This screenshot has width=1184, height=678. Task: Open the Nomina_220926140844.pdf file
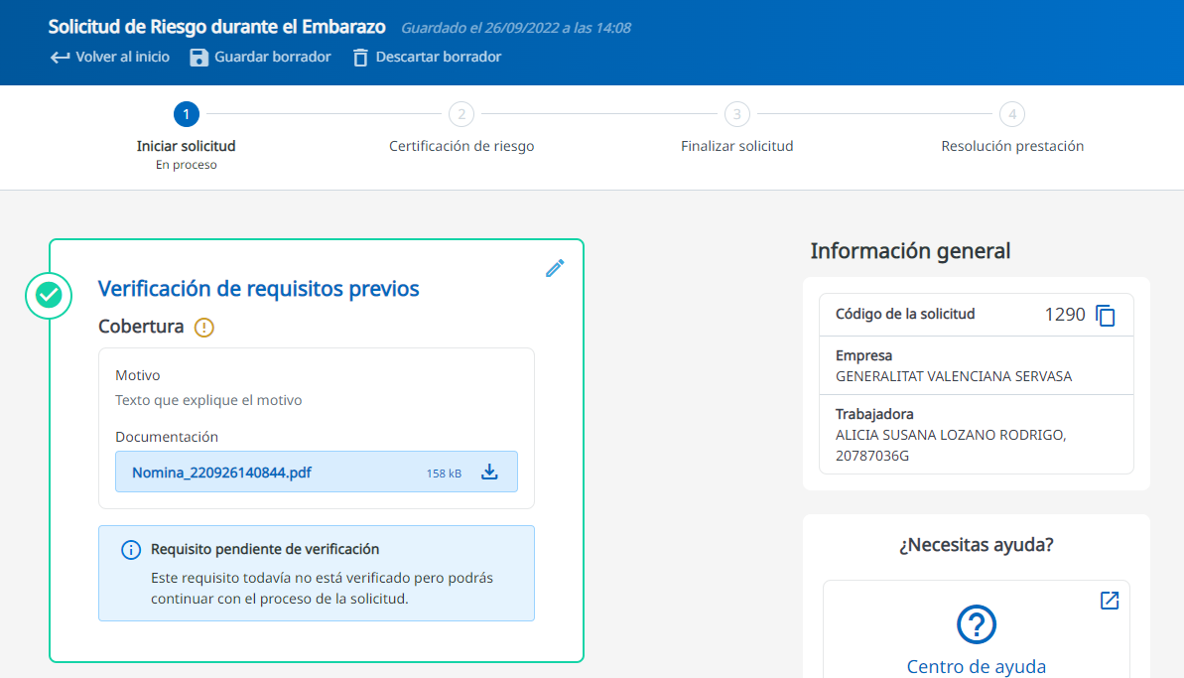coord(221,473)
